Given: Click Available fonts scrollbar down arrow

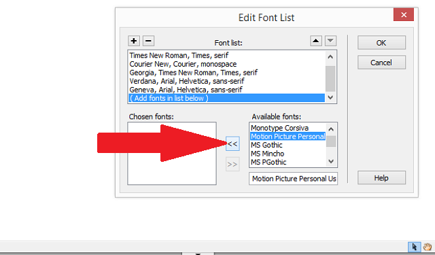Looking at the screenshot, I should 331,161.
